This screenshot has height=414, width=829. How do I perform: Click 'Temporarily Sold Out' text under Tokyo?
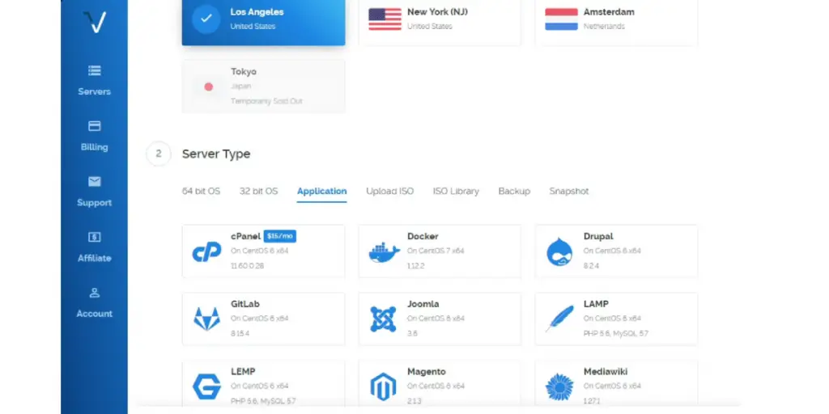pos(266,101)
